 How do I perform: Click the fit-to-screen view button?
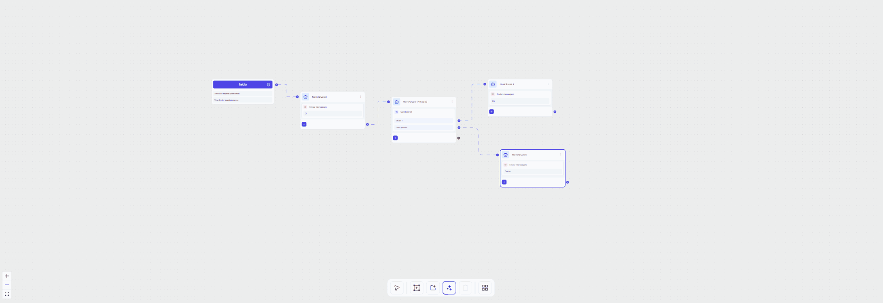(x=7, y=294)
